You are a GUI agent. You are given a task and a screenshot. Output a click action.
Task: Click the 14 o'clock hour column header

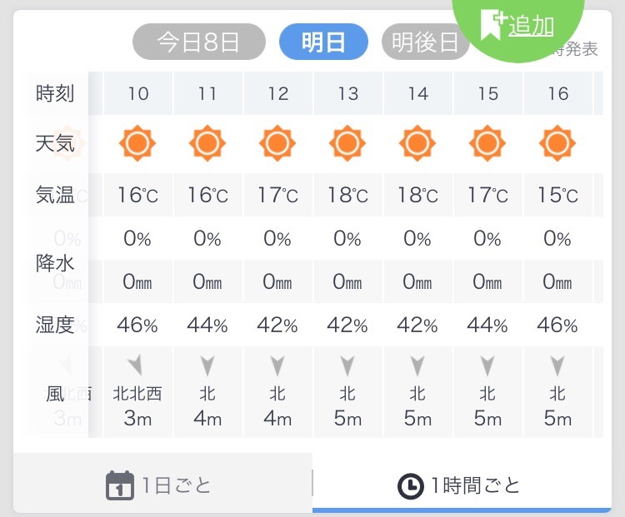(x=417, y=93)
